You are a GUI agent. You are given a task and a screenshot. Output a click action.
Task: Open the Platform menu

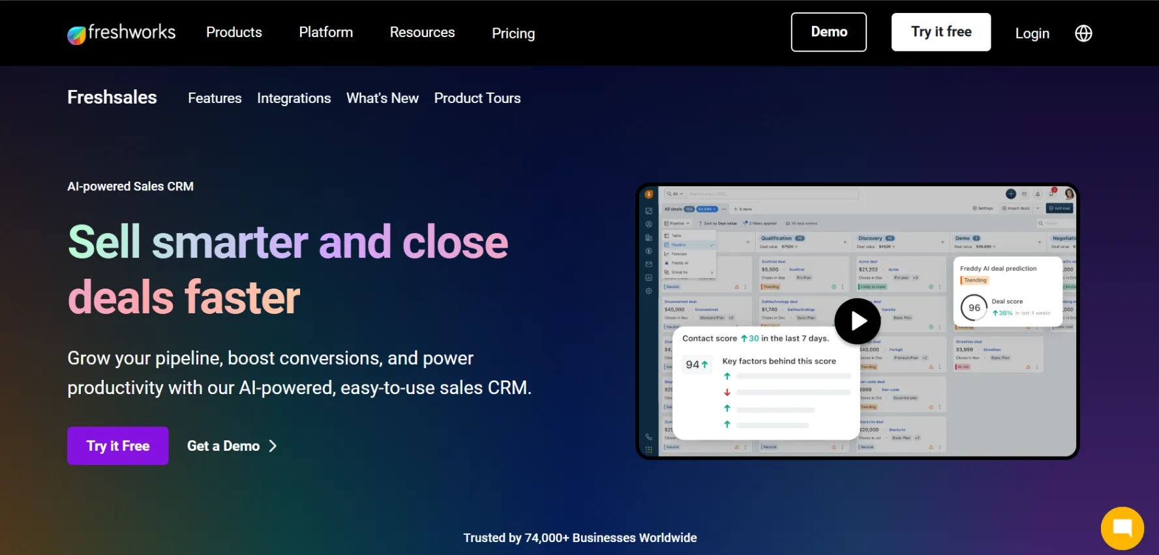pos(325,33)
